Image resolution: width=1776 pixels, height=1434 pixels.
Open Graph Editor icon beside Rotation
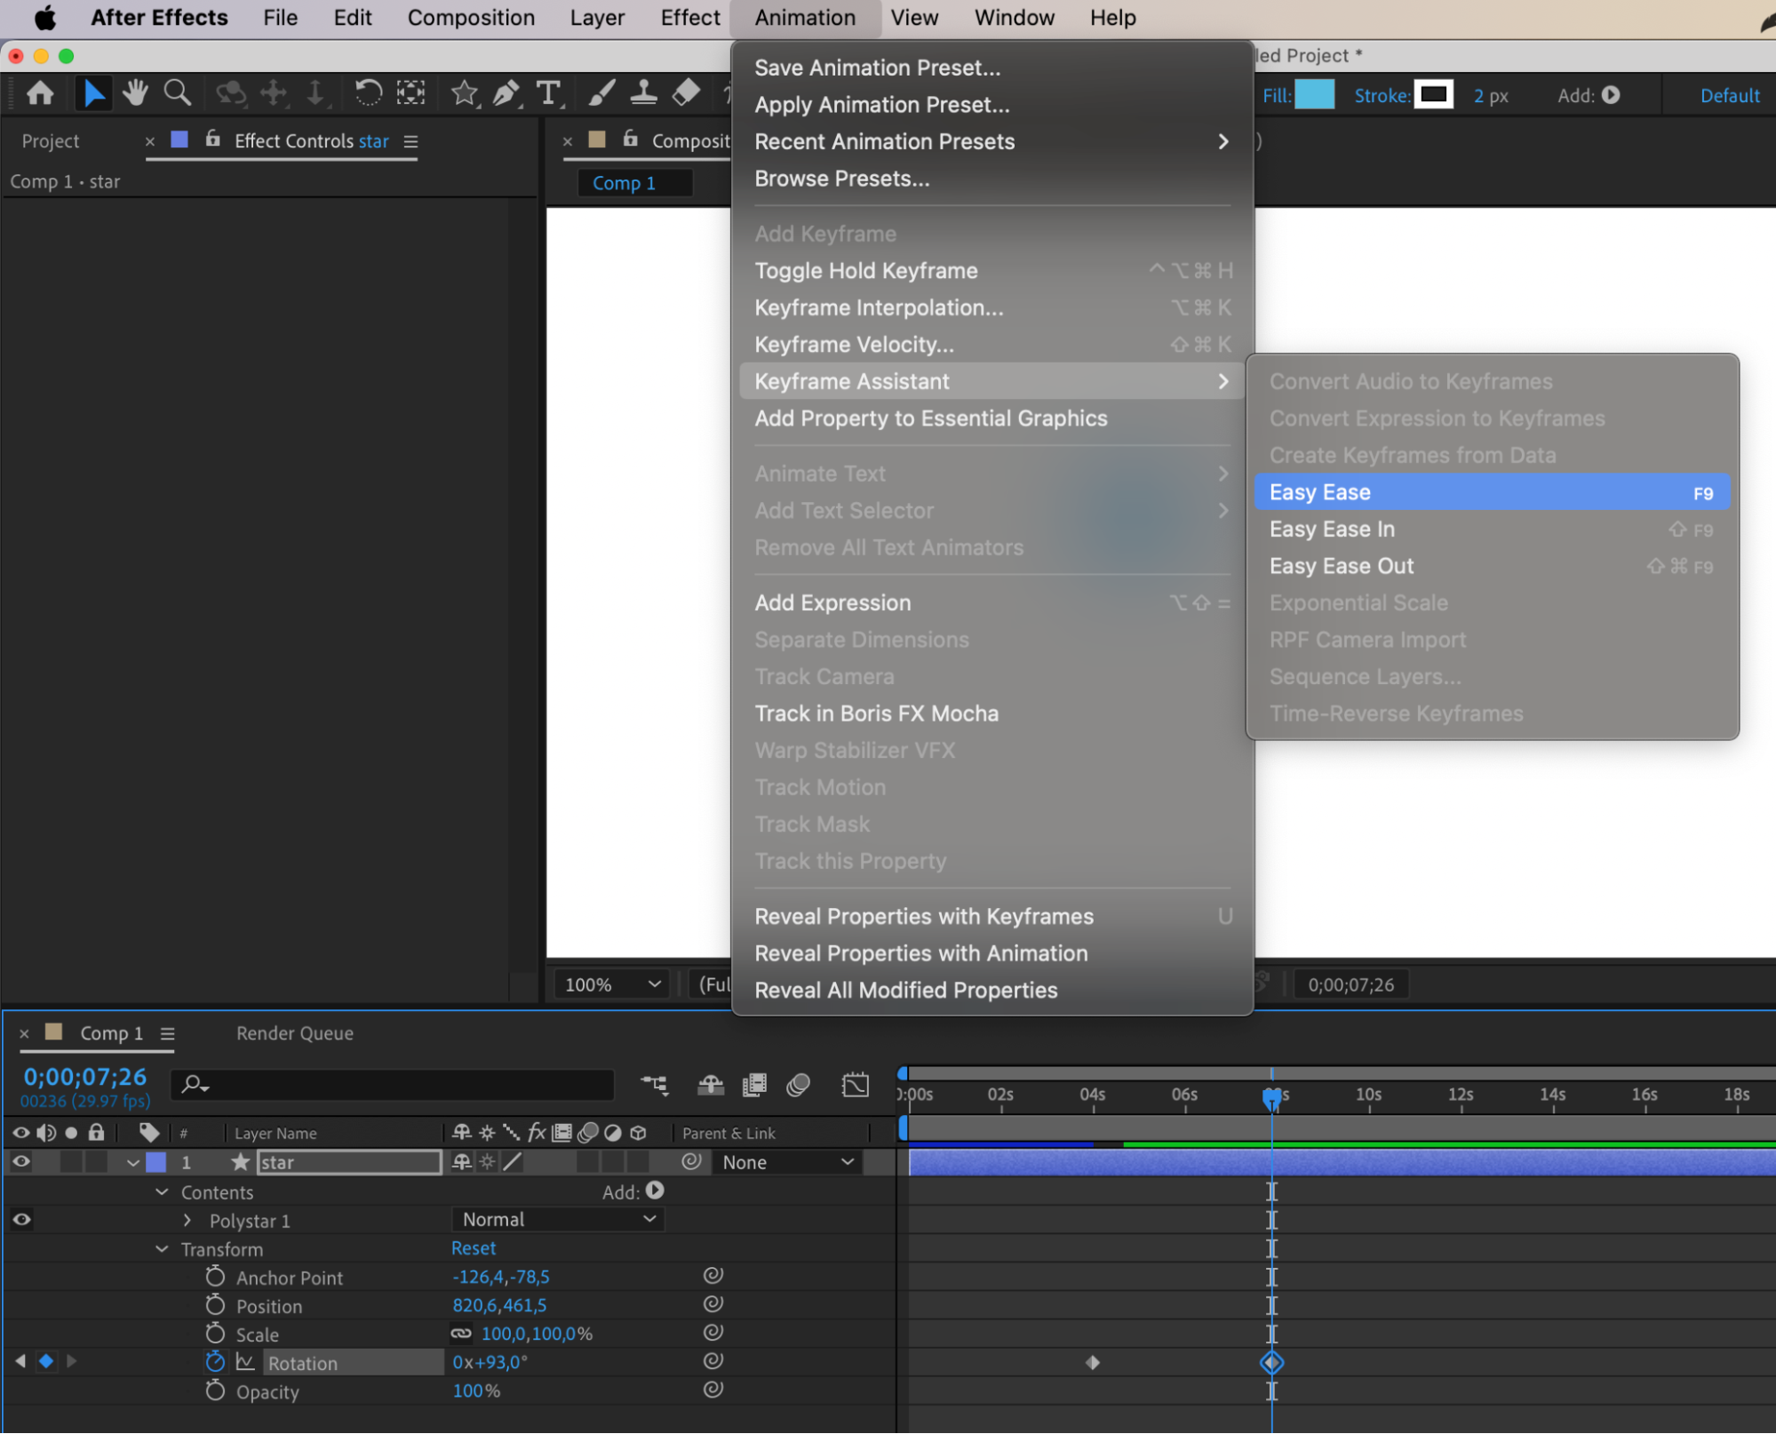pos(245,1362)
